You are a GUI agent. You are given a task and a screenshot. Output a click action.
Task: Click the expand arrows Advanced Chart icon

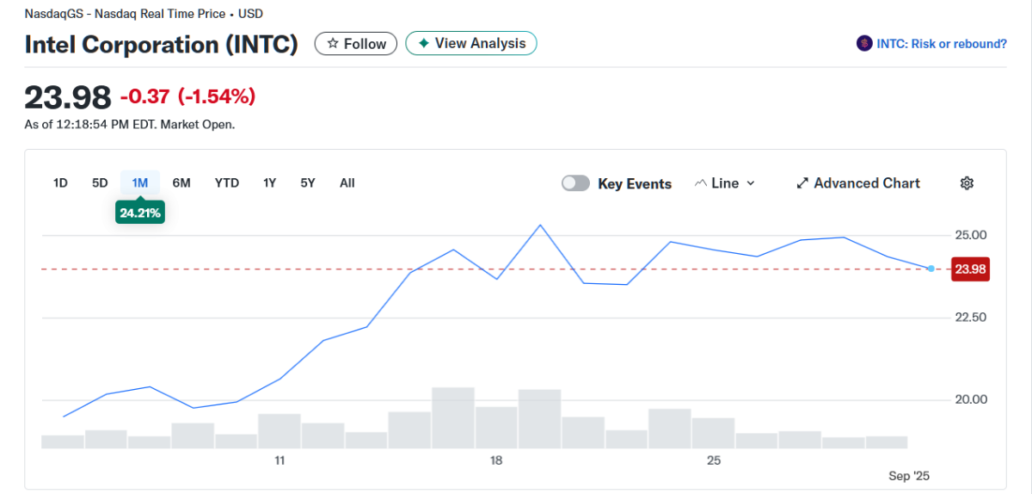click(x=802, y=183)
